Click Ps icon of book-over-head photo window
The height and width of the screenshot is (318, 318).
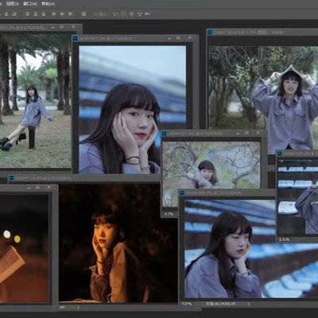click(210, 33)
